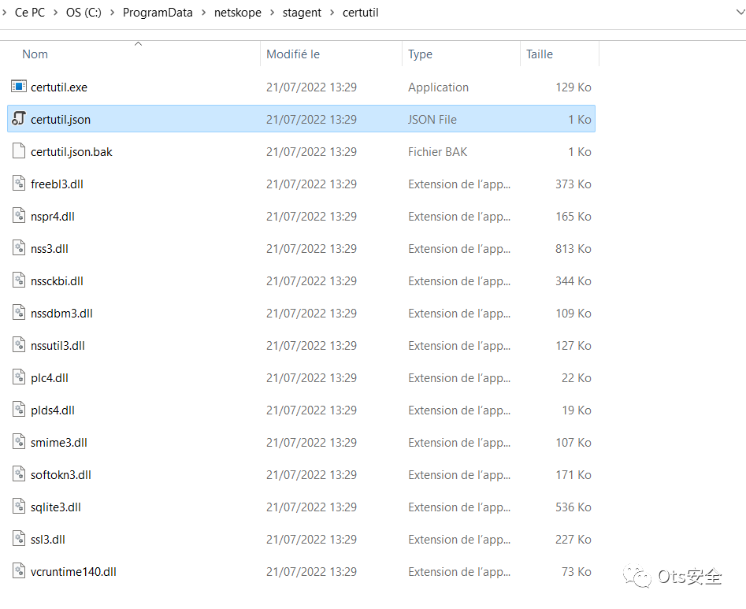The width and height of the screenshot is (746, 609).
Task: Click the nspr4.dll file icon
Action: click(19, 216)
